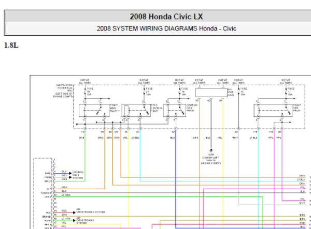The height and width of the screenshot is (229, 311).
Task: Click the WHT wire color label under the fuse box
Action: (x=235, y=138)
